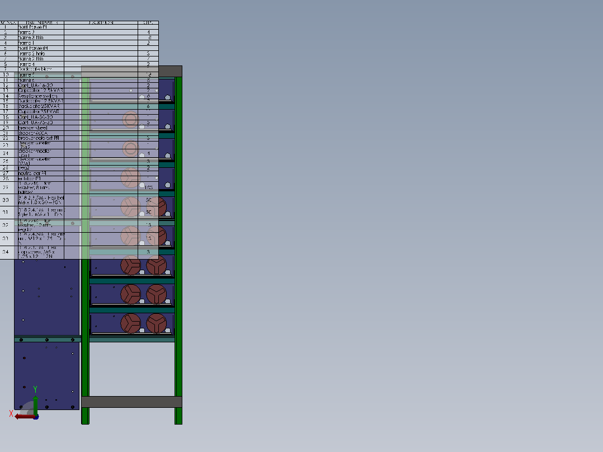This screenshot has width=603, height=452.
Task: Click the 'Breaker 400A' table cell
Action: click(x=41, y=133)
